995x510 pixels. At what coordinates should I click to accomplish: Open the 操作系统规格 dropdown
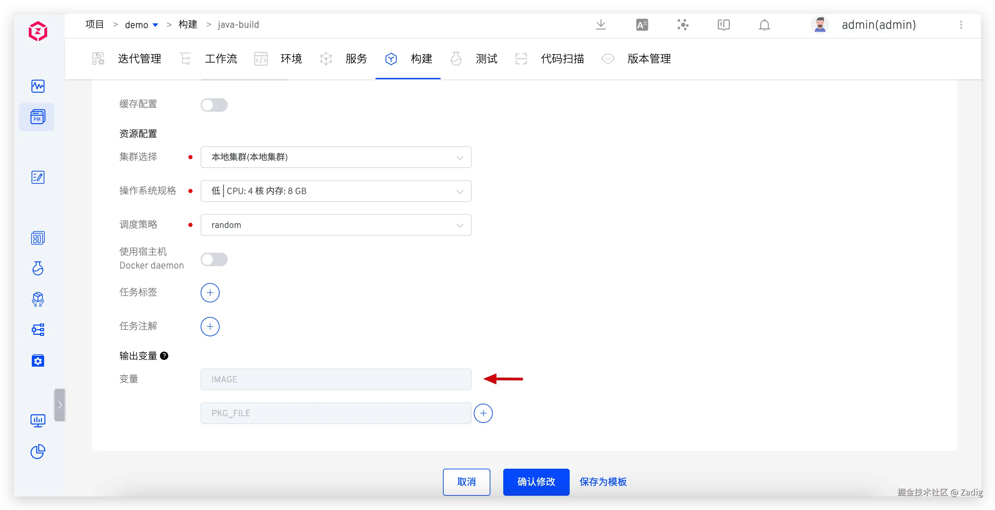click(336, 191)
